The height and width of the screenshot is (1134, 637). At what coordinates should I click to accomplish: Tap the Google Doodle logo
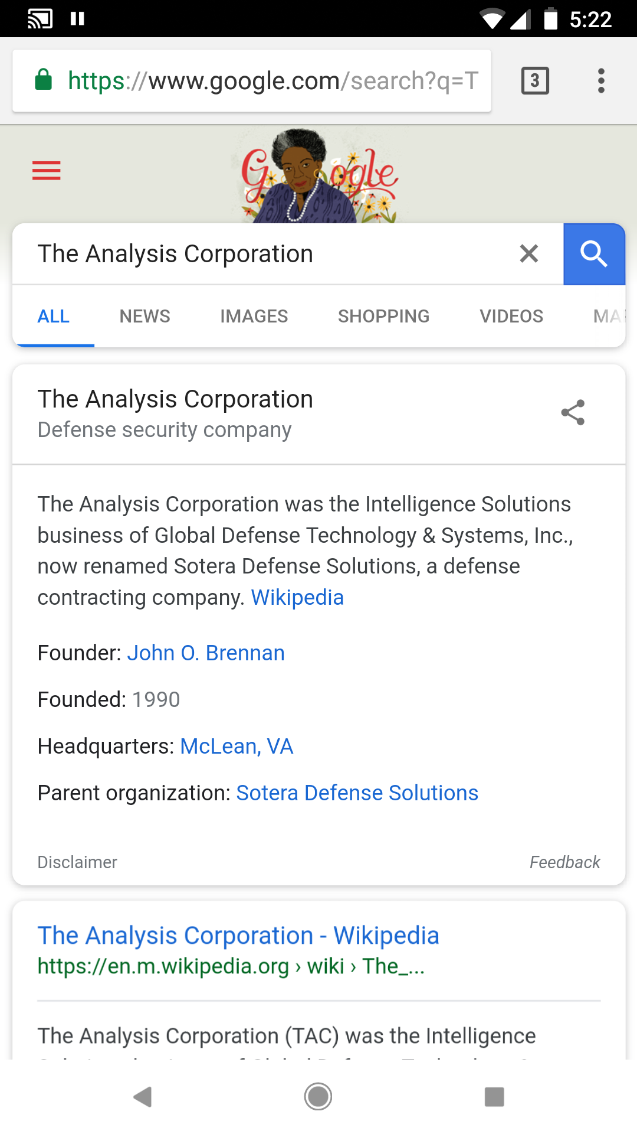pos(318,176)
